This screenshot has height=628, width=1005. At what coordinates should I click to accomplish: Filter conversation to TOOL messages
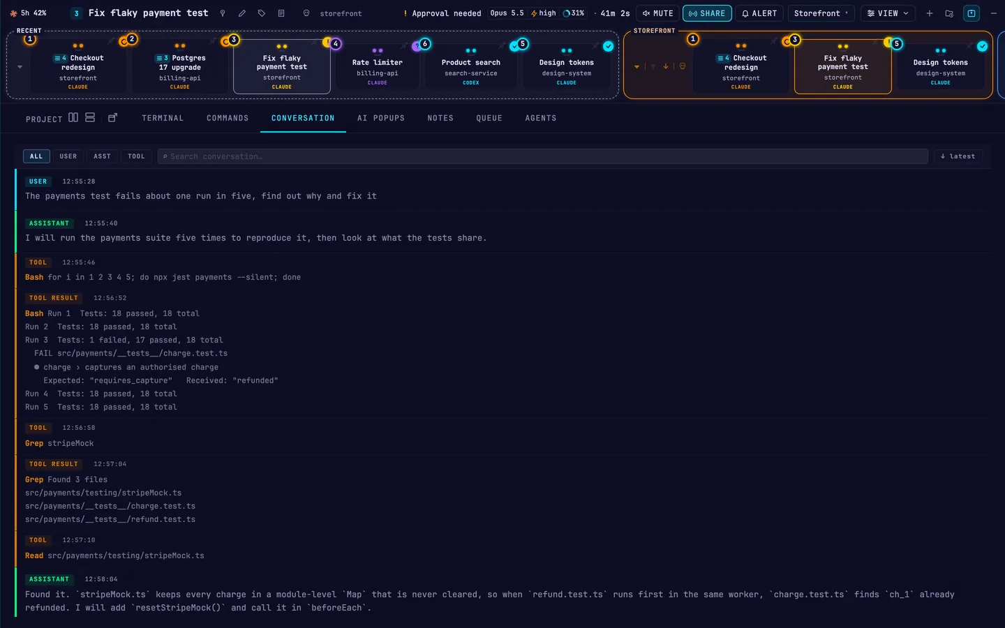click(137, 156)
